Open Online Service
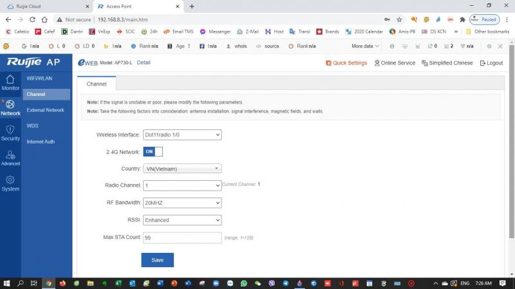 pos(395,63)
